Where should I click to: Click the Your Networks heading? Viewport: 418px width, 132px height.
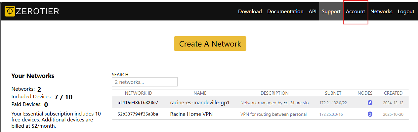click(33, 76)
